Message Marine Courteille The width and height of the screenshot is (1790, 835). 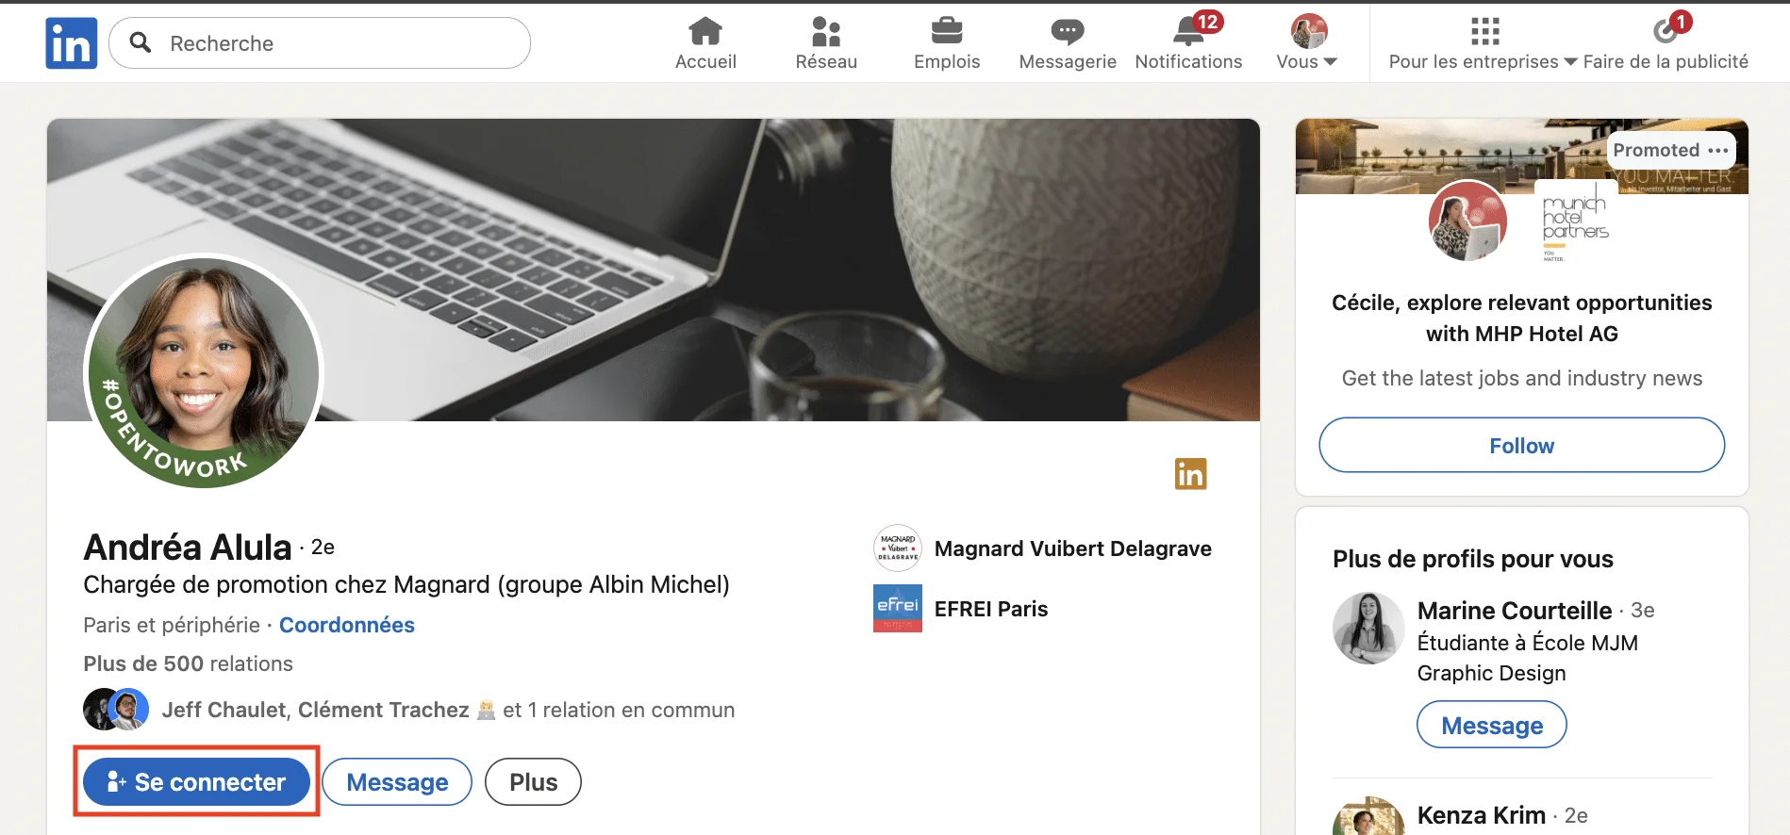[1492, 725]
